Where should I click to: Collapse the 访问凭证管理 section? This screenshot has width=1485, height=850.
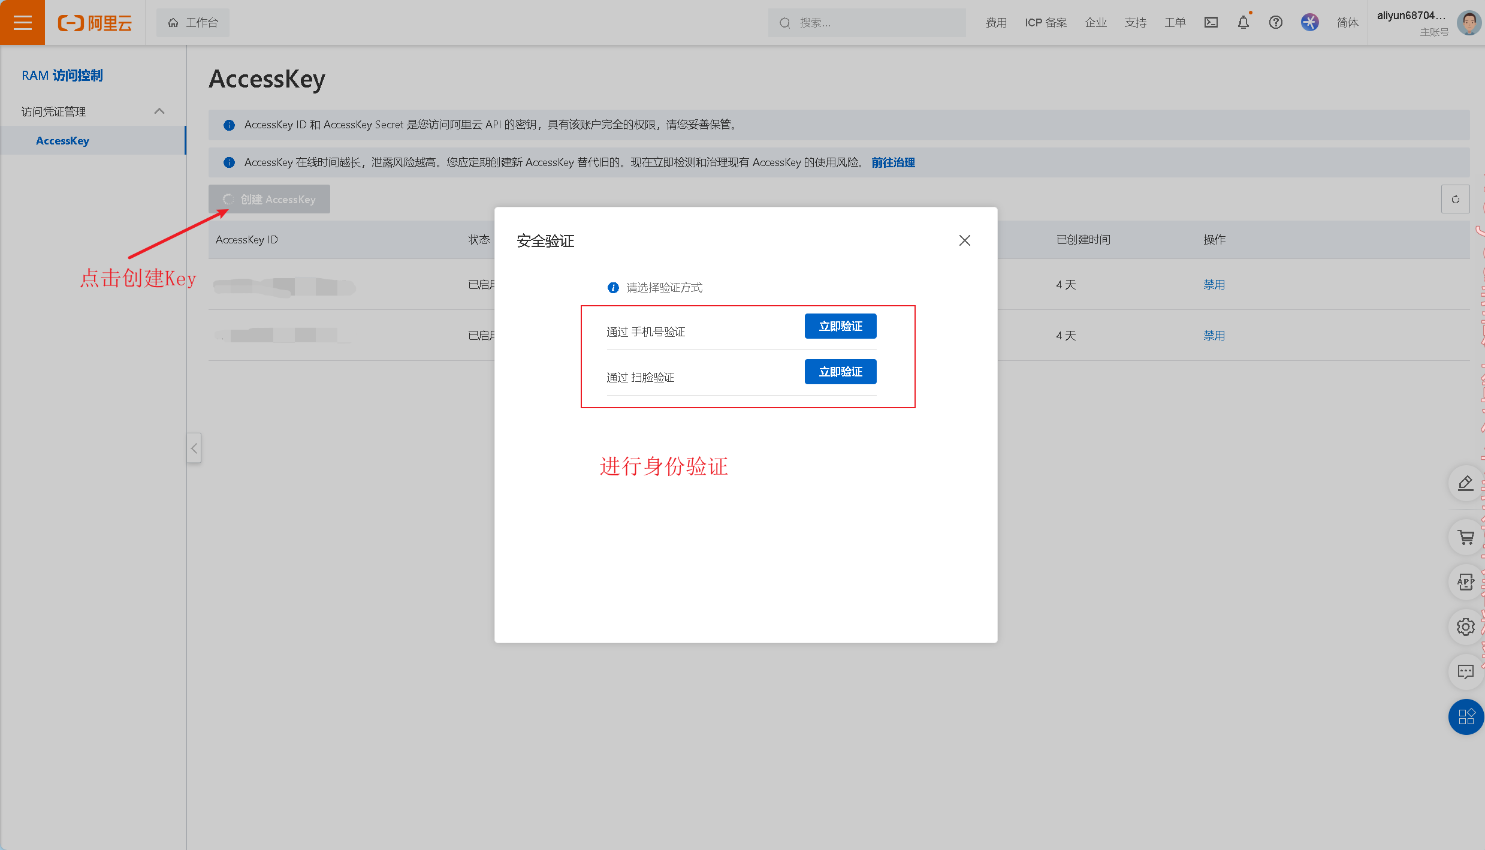[x=159, y=111]
